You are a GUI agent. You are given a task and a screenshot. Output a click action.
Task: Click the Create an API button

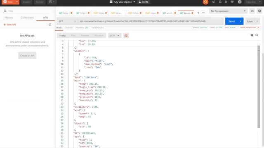(x=27, y=55)
